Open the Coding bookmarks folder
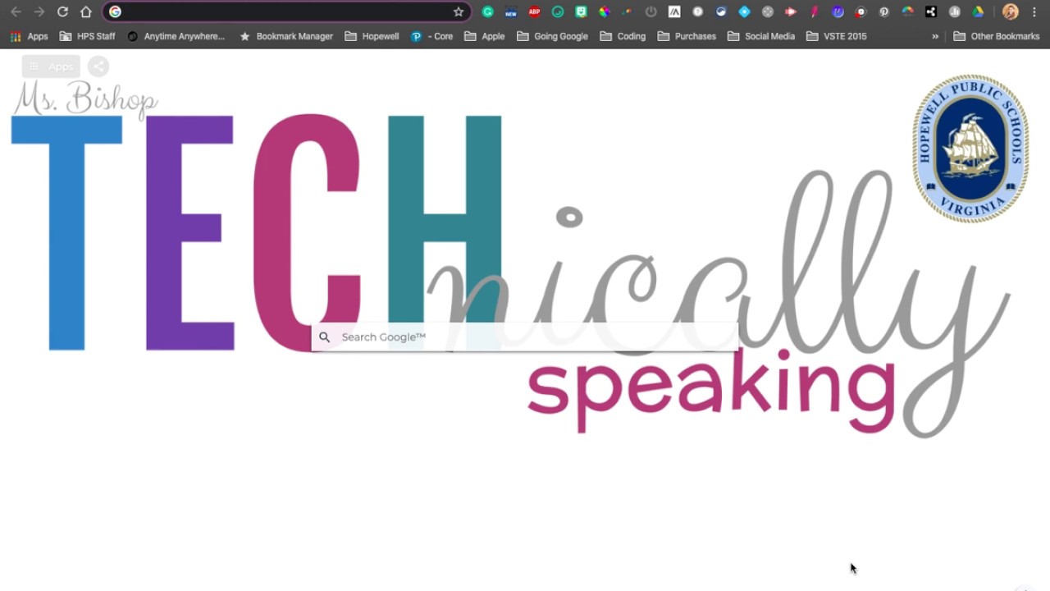This screenshot has height=591, width=1050. tap(623, 36)
